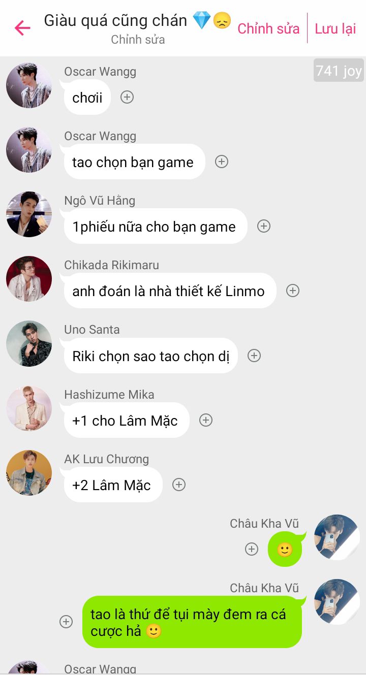Tap plus icon next to the Linmo message
This screenshot has width=366, height=675.
(x=293, y=291)
